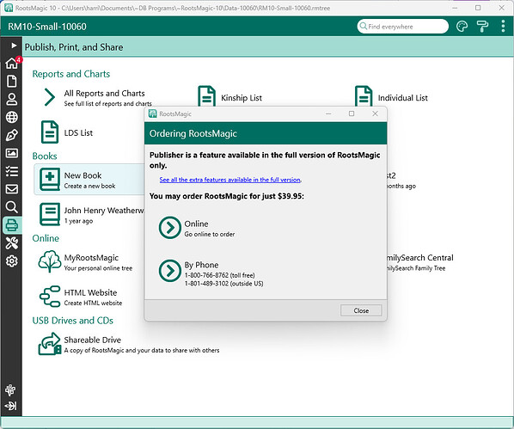Open All Reports and Charts
514x429 pixels.
98,98
